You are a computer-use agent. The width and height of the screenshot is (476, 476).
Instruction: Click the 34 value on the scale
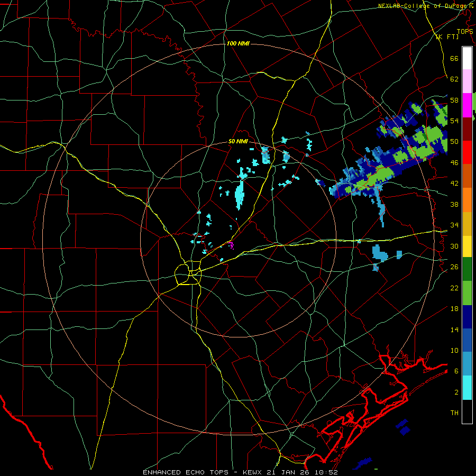(454, 225)
